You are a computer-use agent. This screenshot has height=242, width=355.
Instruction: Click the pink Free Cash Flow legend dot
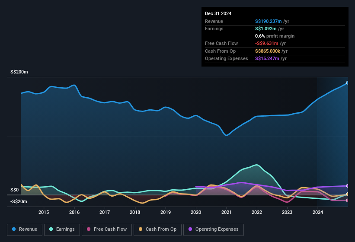[x=89, y=229]
